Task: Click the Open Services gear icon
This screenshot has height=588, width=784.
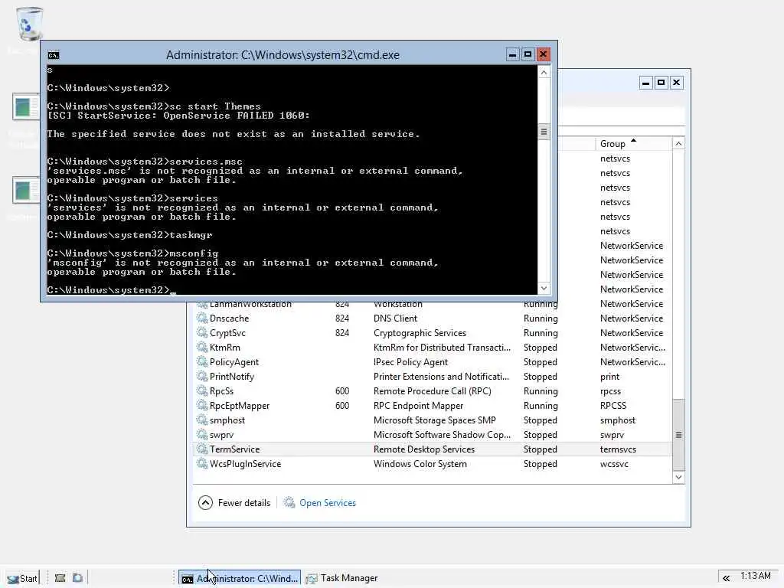Action: 289,502
